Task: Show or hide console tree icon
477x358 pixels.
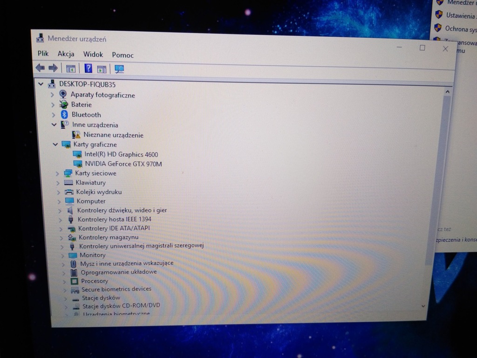Action: (71, 69)
